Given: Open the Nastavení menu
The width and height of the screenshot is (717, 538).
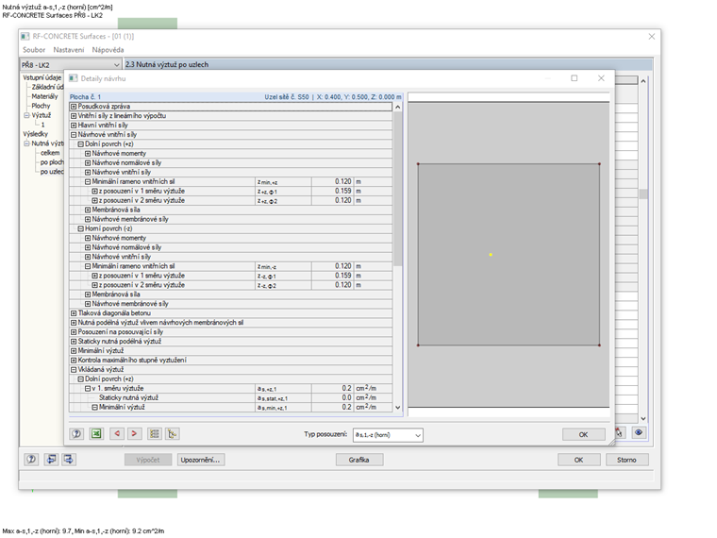Looking at the screenshot, I should [69, 50].
